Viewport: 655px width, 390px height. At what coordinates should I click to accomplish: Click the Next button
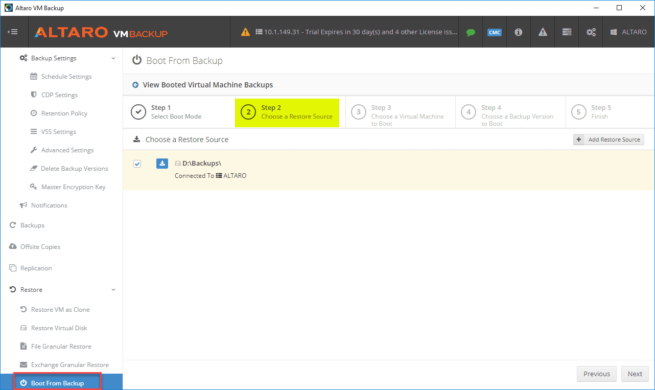635,374
